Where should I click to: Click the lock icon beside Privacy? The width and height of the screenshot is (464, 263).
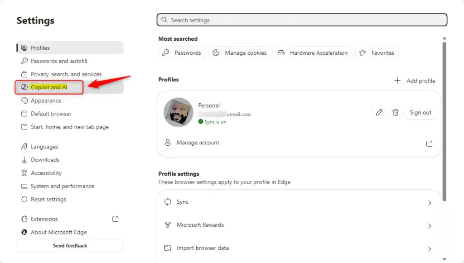(x=24, y=74)
